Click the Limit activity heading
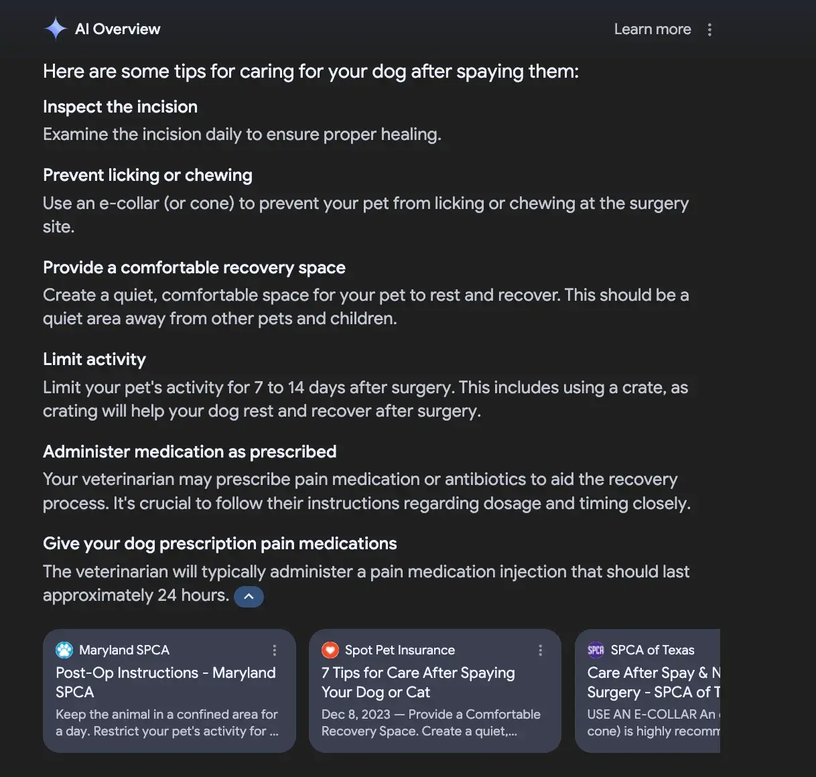This screenshot has height=777, width=816. [x=94, y=360]
